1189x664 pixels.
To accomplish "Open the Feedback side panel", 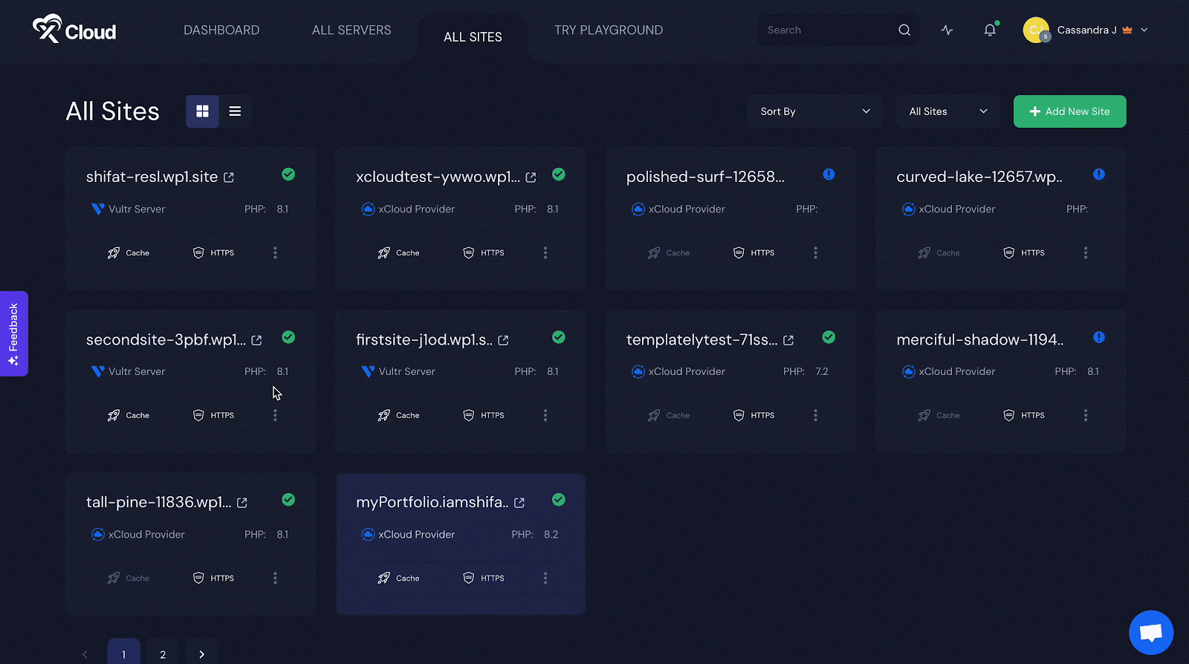I will (13, 333).
